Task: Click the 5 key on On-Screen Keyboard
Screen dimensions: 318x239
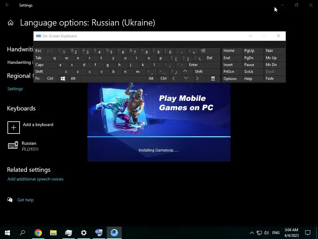Action: coord(110,51)
